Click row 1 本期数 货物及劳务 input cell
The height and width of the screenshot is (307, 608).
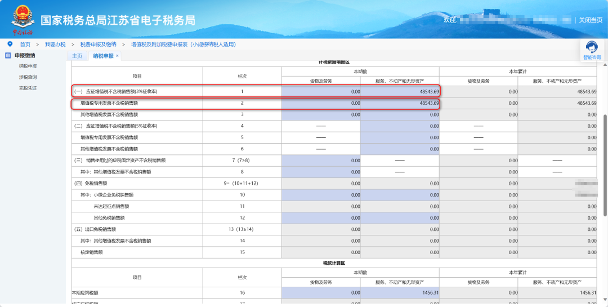pos(321,92)
